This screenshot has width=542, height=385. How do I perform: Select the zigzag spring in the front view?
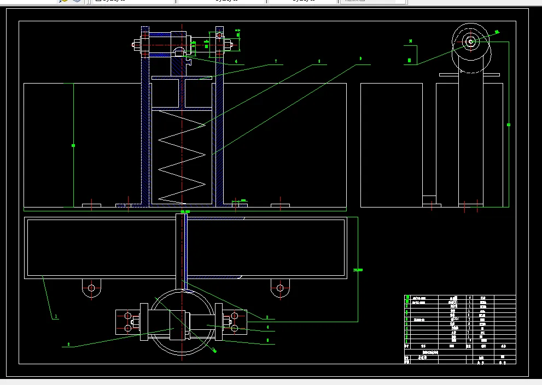tap(182, 157)
